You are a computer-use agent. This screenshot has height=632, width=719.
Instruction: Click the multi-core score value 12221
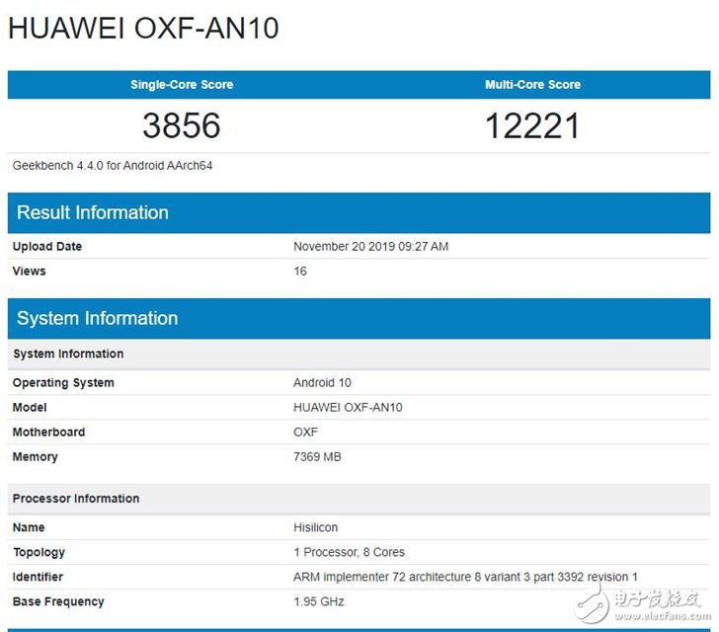[532, 125]
